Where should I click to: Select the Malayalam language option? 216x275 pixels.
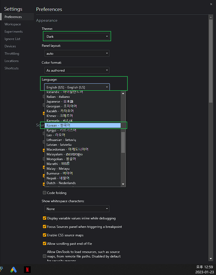pyautogui.click(x=83, y=154)
